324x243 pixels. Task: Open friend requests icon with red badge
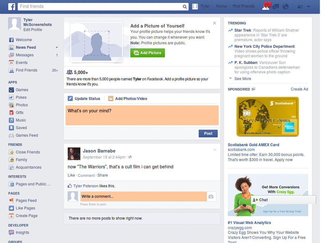click(266, 6)
